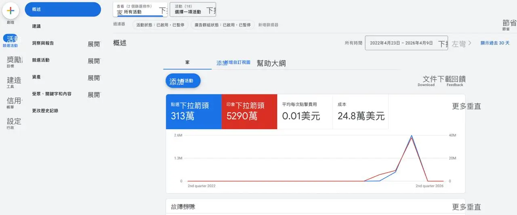Viewport: 517px width, 215px height.
Task: Select the 平均每次點擊費用 metric card
Action: [x=305, y=112]
